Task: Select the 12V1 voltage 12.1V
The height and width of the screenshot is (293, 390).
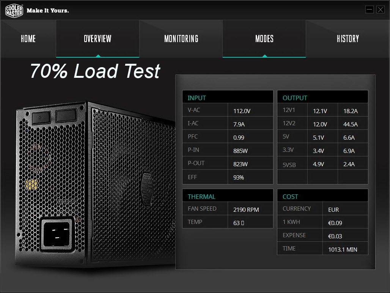Action: (x=320, y=111)
